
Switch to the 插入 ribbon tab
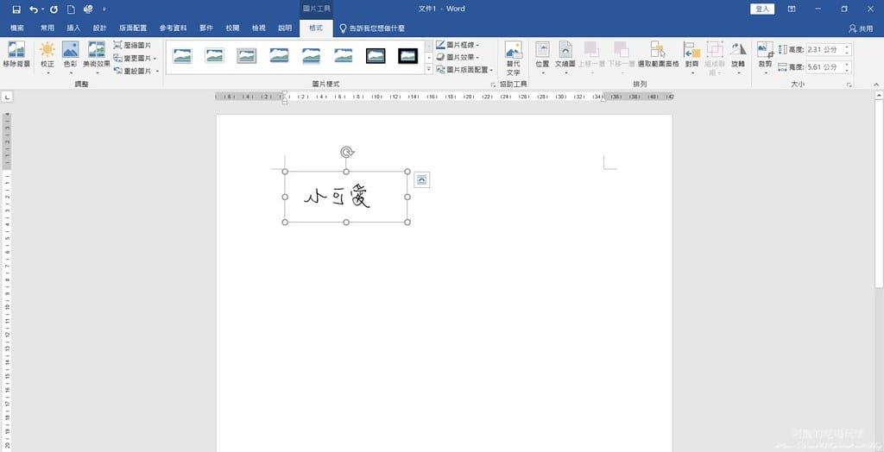pos(74,28)
